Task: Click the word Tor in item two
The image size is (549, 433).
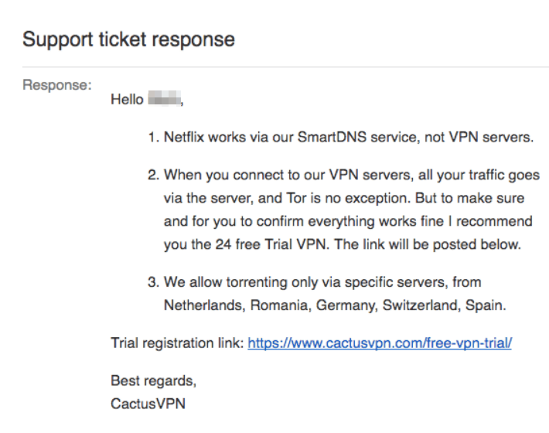Action: [296, 198]
